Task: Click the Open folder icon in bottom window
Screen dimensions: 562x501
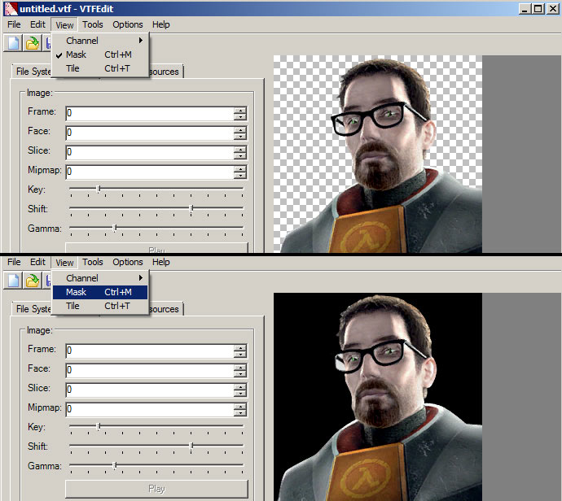Action: [x=33, y=281]
